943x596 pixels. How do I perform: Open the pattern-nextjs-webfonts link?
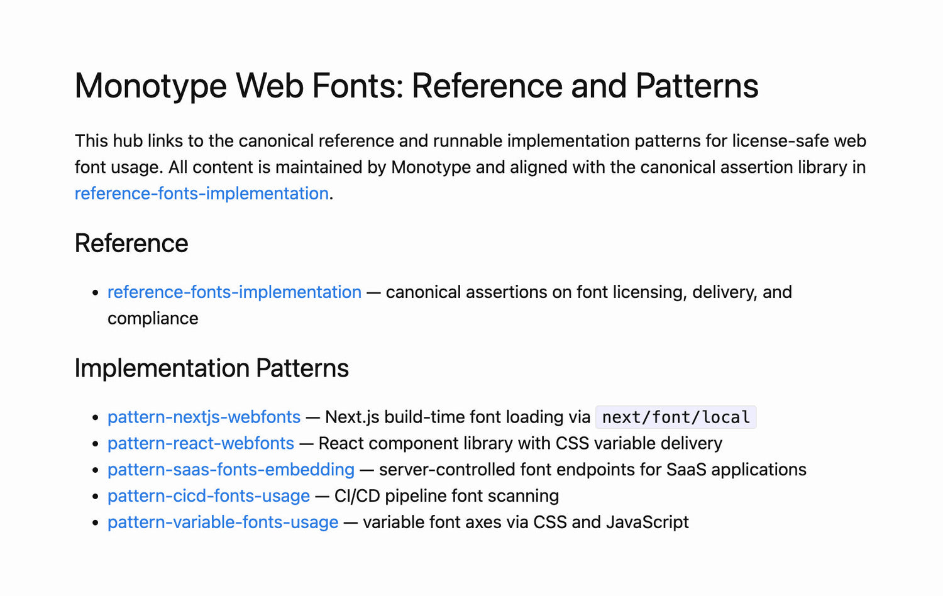coord(204,417)
